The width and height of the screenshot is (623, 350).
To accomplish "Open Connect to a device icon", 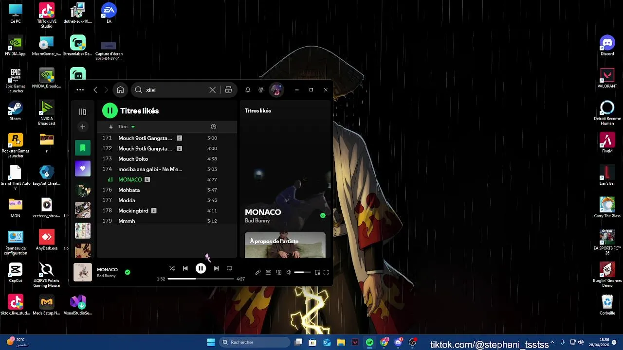I will [279, 273].
